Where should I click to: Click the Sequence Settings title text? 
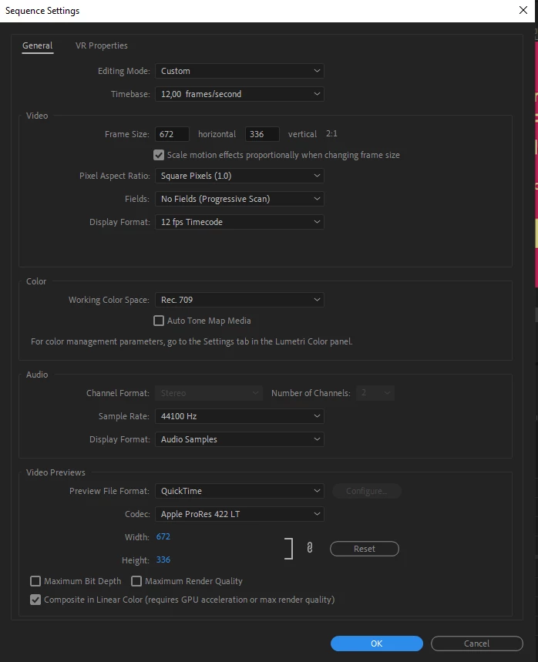(42, 11)
